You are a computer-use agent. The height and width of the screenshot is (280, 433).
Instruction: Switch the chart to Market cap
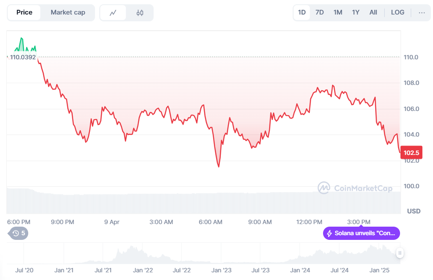point(68,12)
